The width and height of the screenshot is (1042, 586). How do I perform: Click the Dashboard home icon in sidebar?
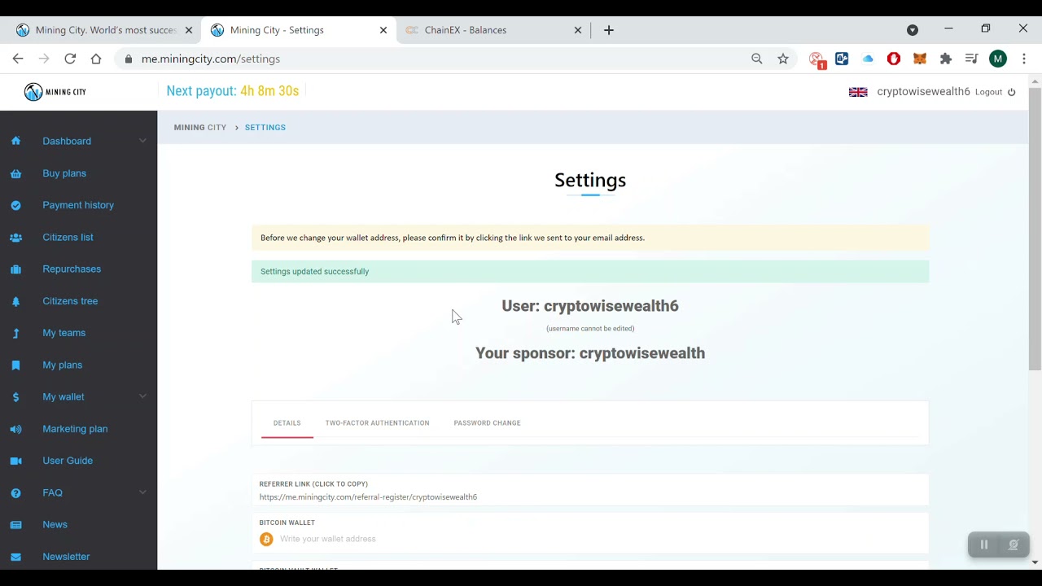click(15, 141)
